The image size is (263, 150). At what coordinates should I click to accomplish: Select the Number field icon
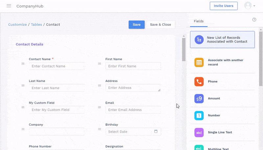pos(199,115)
